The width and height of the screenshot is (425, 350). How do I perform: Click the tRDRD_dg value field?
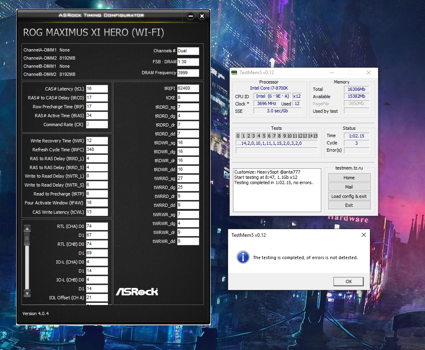click(x=188, y=116)
